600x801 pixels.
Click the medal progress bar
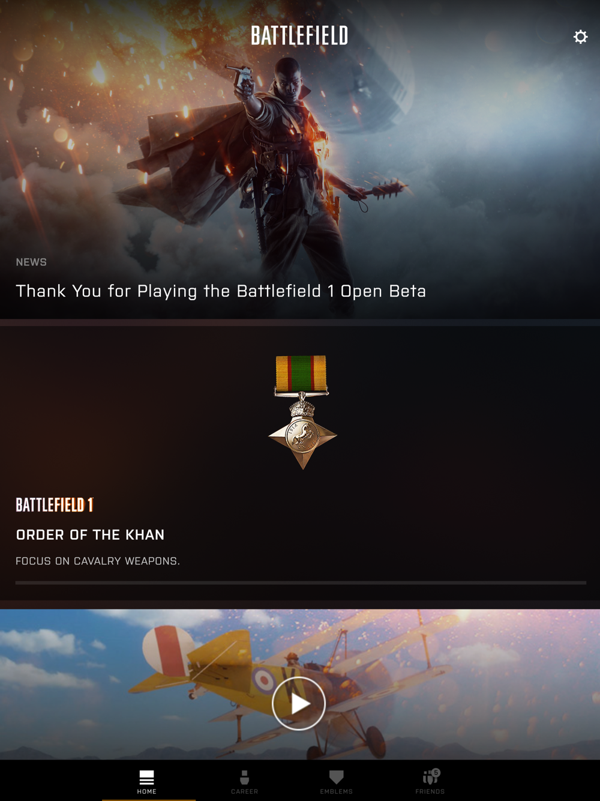[301, 582]
